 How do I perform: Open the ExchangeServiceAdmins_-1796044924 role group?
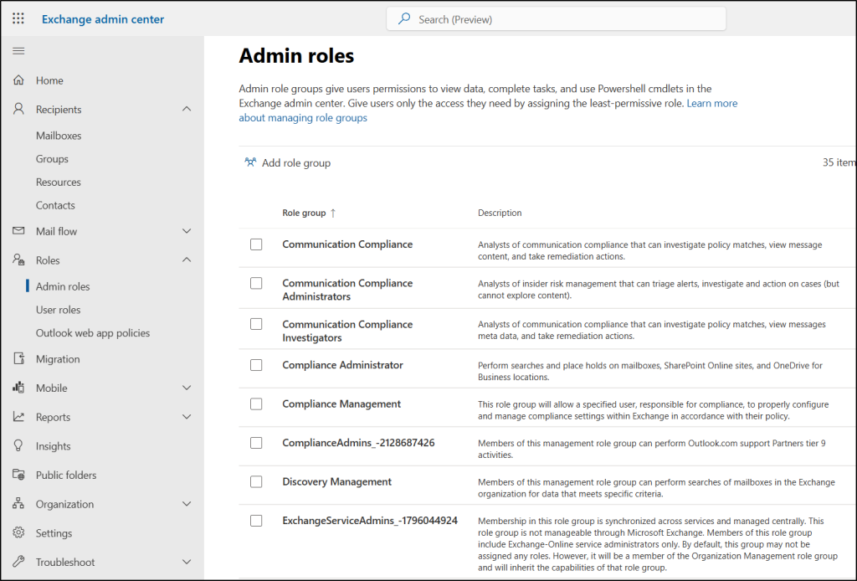pyautogui.click(x=370, y=521)
